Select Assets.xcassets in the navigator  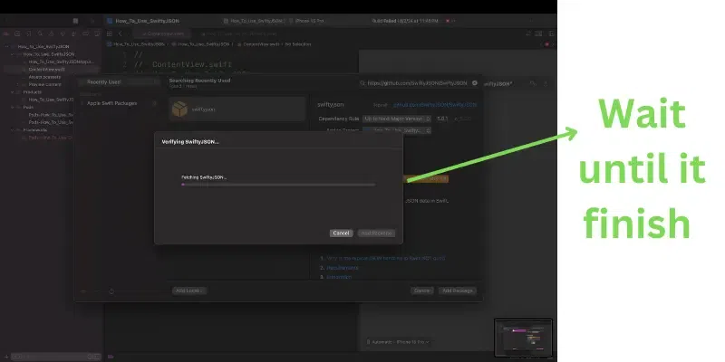point(44,77)
